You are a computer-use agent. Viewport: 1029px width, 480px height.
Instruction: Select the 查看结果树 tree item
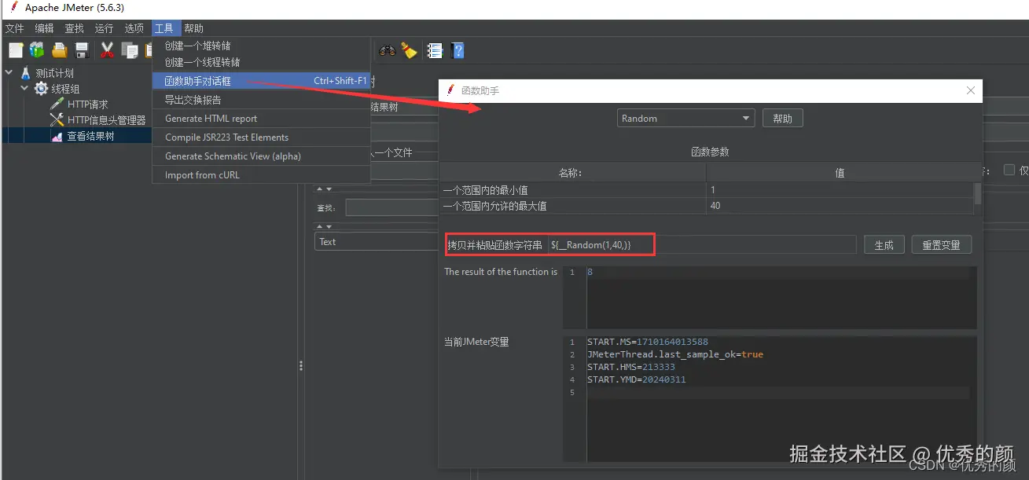(90, 136)
